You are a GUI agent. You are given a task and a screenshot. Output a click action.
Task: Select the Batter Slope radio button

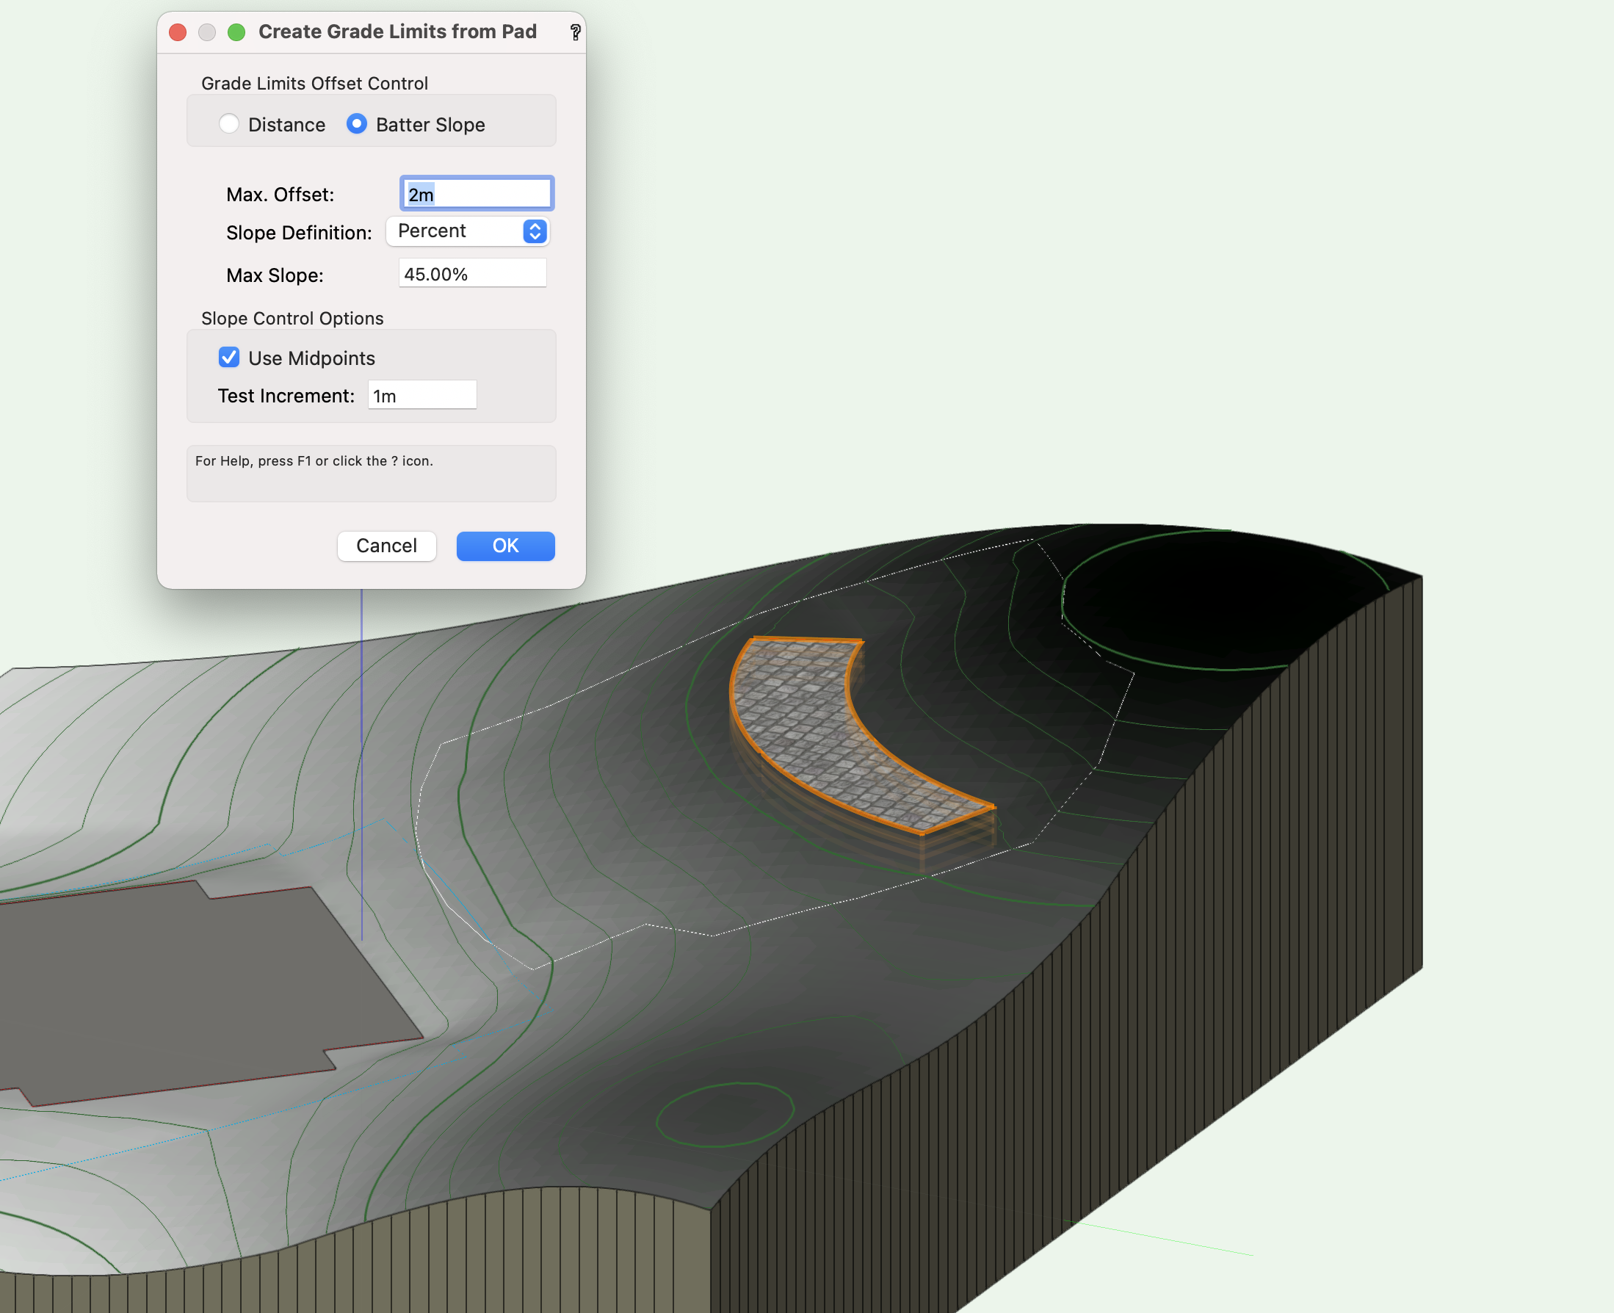355,123
